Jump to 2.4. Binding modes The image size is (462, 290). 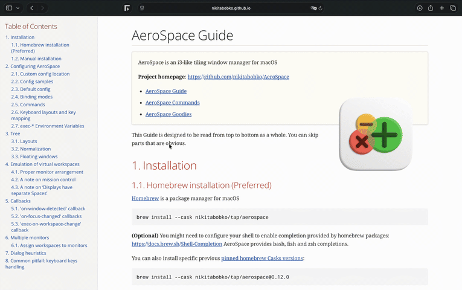tap(32, 97)
